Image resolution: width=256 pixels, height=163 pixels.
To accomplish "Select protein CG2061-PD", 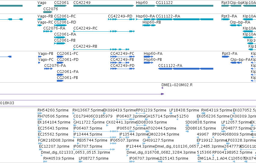I will [68, 60].
